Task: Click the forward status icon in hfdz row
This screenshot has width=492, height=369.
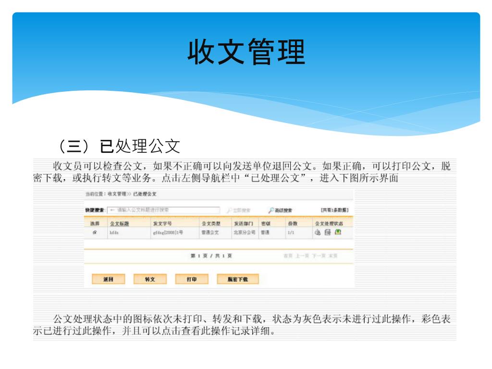Action: (328, 232)
